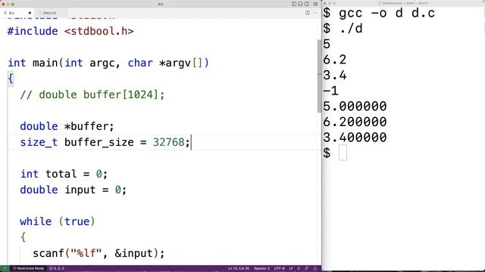The image size is (485, 272).
Task: Click output 5.000000 in terminal
Action: click(355, 106)
